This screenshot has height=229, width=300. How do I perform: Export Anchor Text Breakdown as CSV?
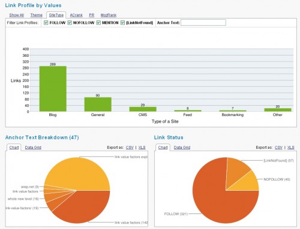(130, 148)
